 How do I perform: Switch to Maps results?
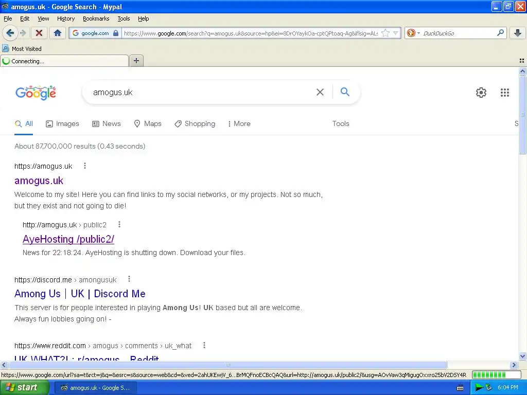pyautogui.click(x=148, y=123)
